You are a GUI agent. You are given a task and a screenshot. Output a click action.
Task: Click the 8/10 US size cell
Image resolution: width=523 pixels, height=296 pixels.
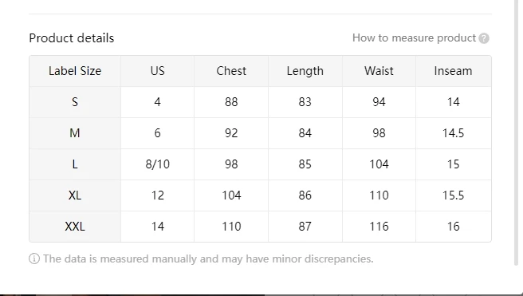(x=157, y=164)
